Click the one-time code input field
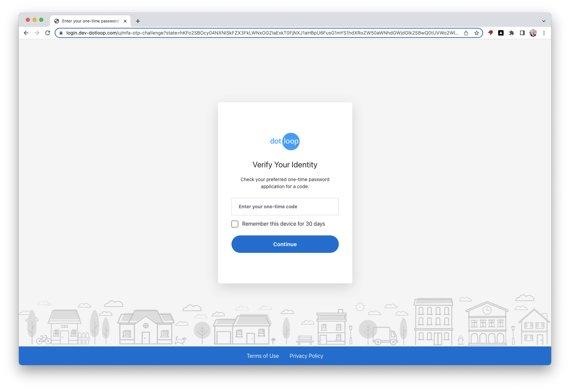The width and height of the screenshot is (570, 390). [x=285, y=207]
